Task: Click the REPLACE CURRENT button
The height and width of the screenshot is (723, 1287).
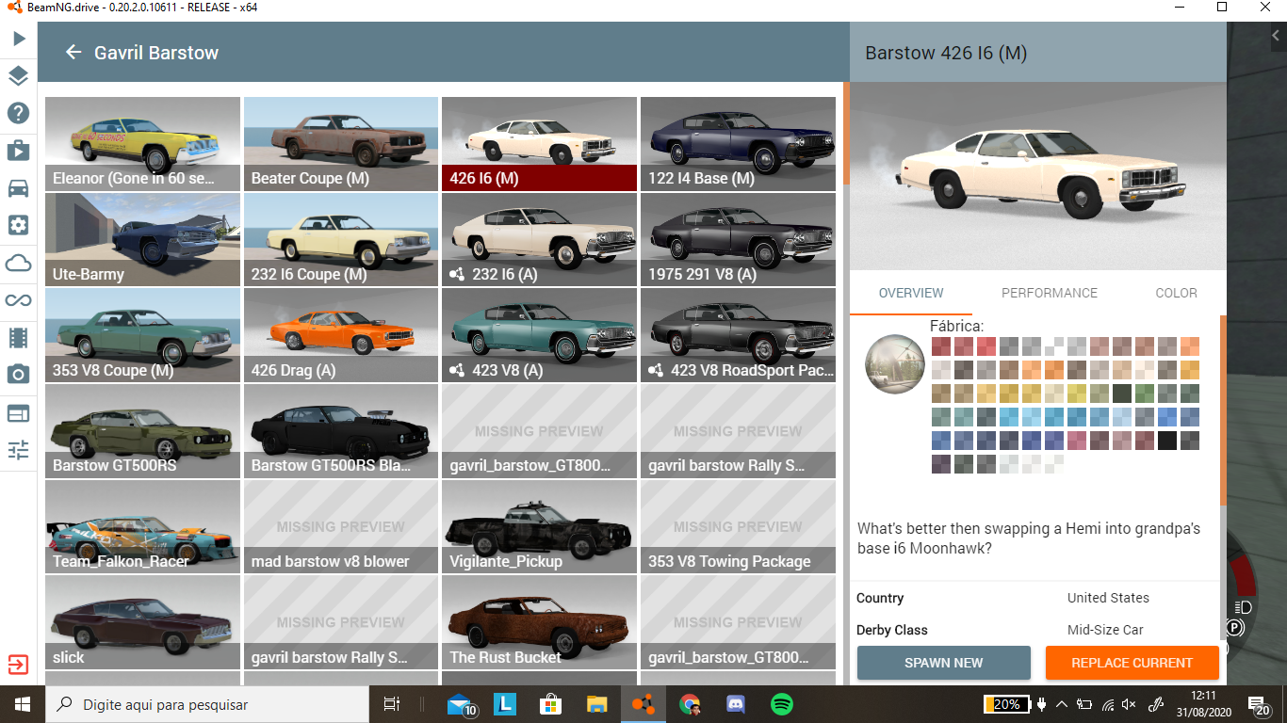Action: point(1132,663)
